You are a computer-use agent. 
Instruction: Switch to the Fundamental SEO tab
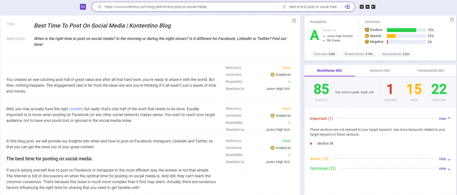tap(431, 71)
